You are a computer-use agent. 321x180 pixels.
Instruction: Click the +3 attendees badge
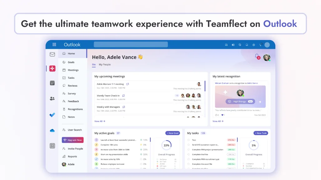click(177, 95)
